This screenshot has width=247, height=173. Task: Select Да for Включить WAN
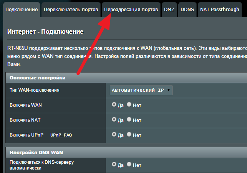114,104
